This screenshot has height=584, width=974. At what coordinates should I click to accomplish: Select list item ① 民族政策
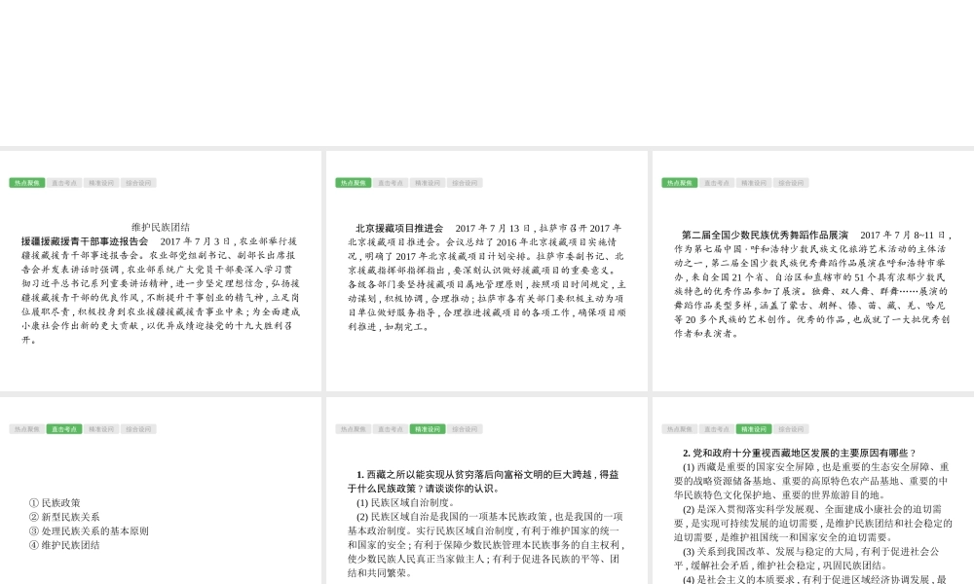tap(55, 503)
